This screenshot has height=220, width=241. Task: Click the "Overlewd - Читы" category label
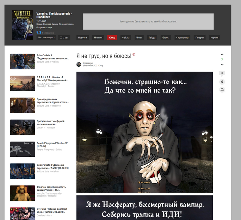click(x=44, y=216)
